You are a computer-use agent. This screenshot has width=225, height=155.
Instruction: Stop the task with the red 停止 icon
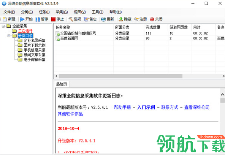coord(53,19)
